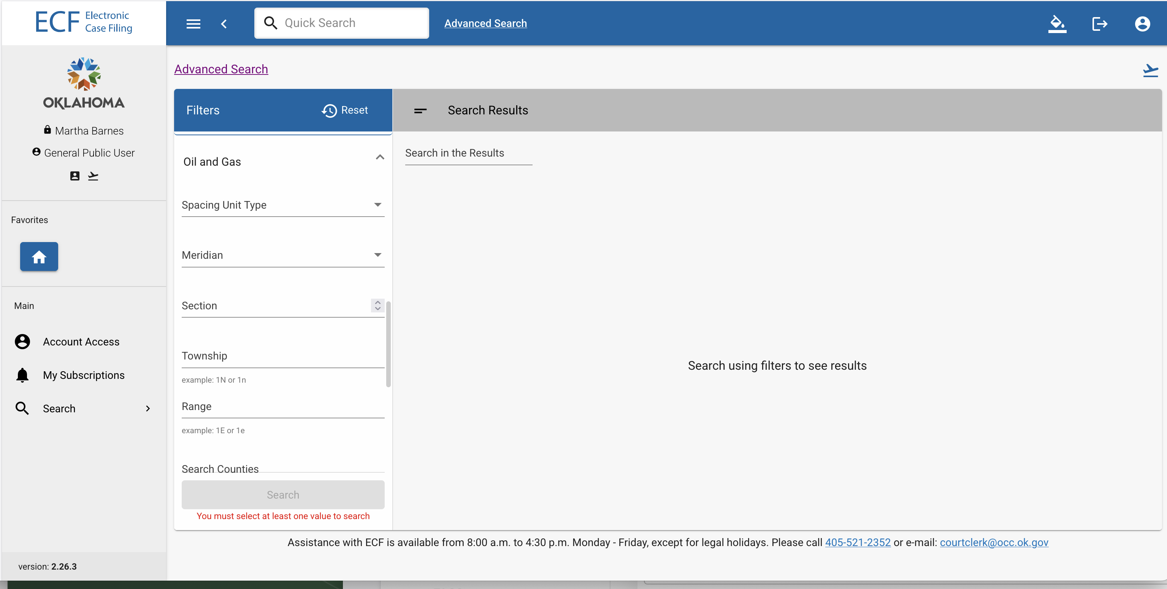Click the 'Martha Barnes' user name
This screenshot has height=589, width=1167.
pyautogui.click(x=89, y=131)
